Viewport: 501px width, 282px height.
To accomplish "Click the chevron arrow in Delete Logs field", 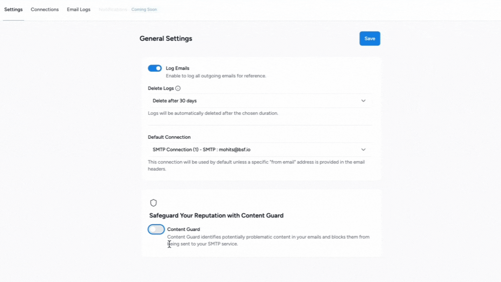I will (363, 101).
